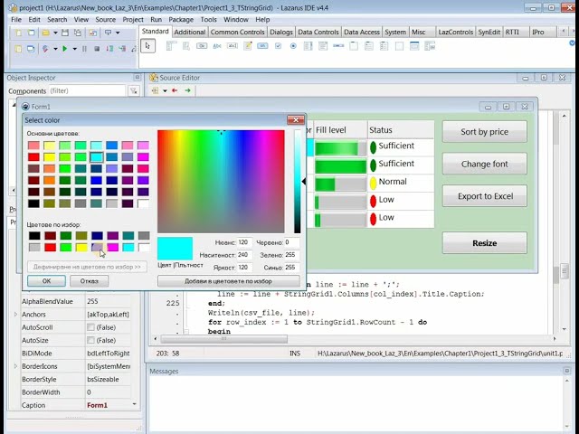Viewport: 579px width, 434px height.
Task: Click the Step Over debug icon
Action: click(109, 48)
